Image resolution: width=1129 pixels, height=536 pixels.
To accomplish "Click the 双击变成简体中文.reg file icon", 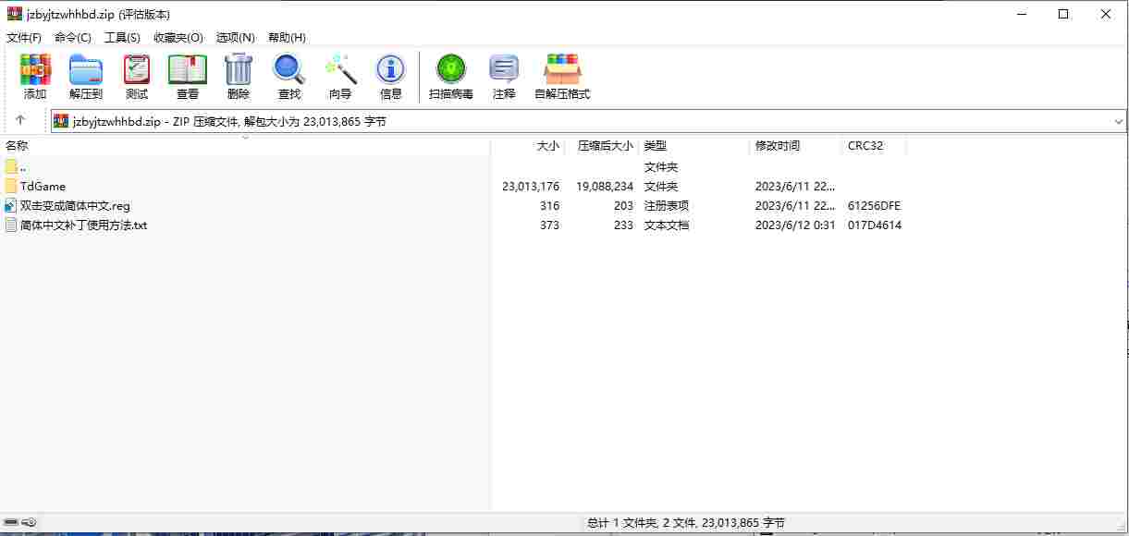I will [11, 205].
